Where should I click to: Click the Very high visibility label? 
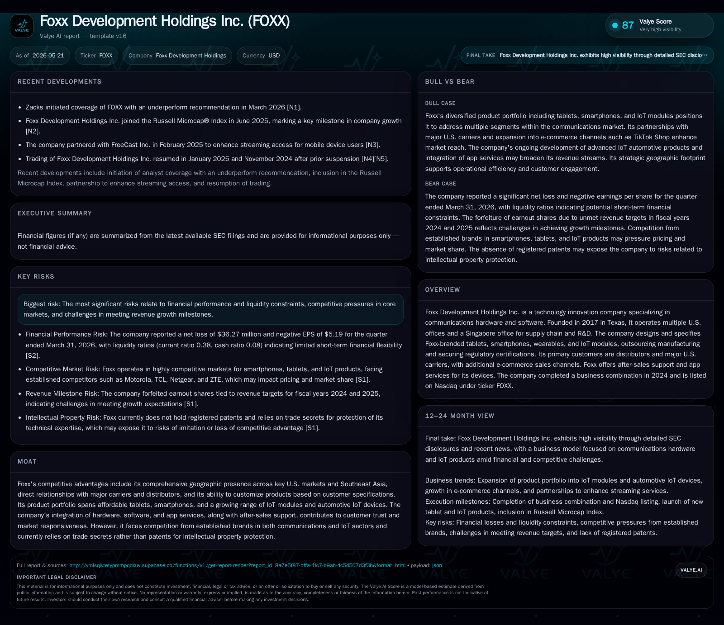(660, 30)
